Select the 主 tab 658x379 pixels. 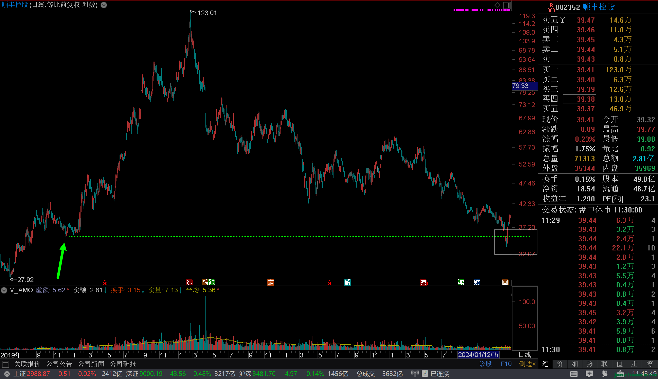coord(634,364)
